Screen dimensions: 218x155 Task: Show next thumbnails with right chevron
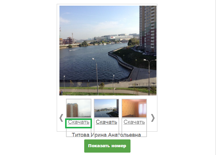click(x=153, y=118)
